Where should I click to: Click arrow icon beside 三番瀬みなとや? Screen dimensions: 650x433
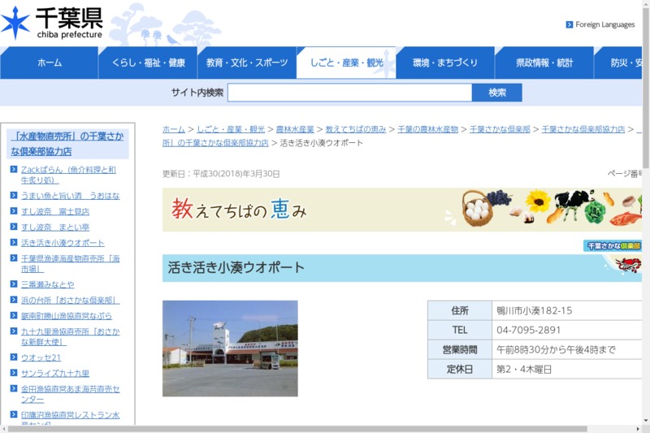pos(14,284)
